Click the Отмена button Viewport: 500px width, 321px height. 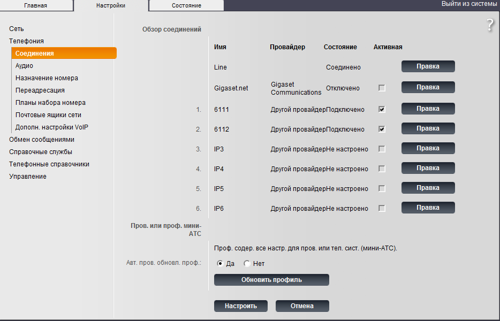point(302,306)
